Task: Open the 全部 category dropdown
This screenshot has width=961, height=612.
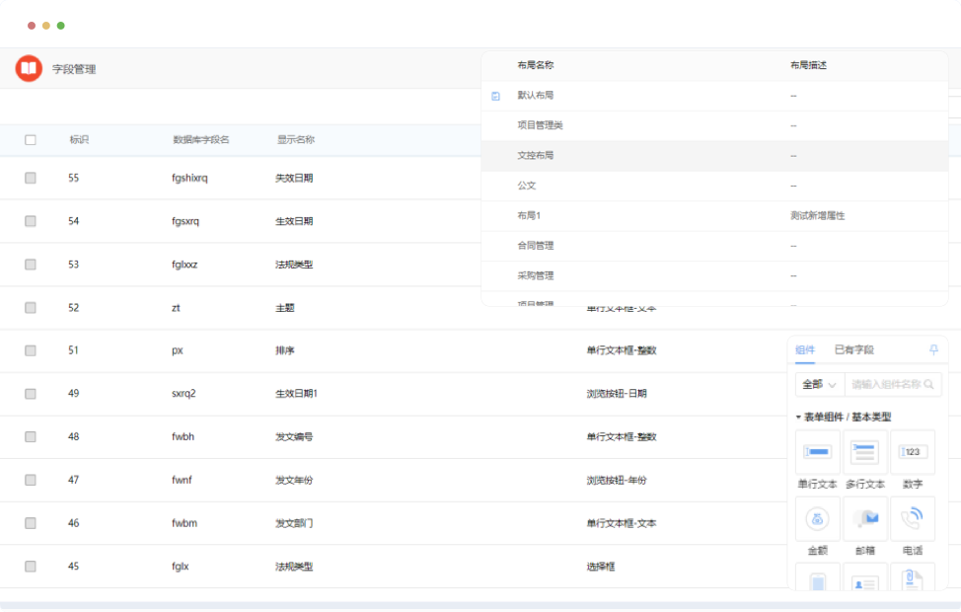Action: (x=819, y=384)
